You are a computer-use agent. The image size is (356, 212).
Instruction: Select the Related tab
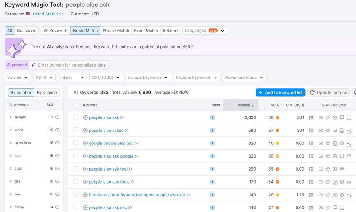point(170,31)
